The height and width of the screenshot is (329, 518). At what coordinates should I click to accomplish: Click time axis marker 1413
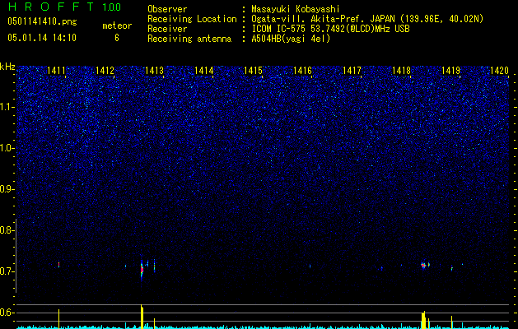(155, 70)
